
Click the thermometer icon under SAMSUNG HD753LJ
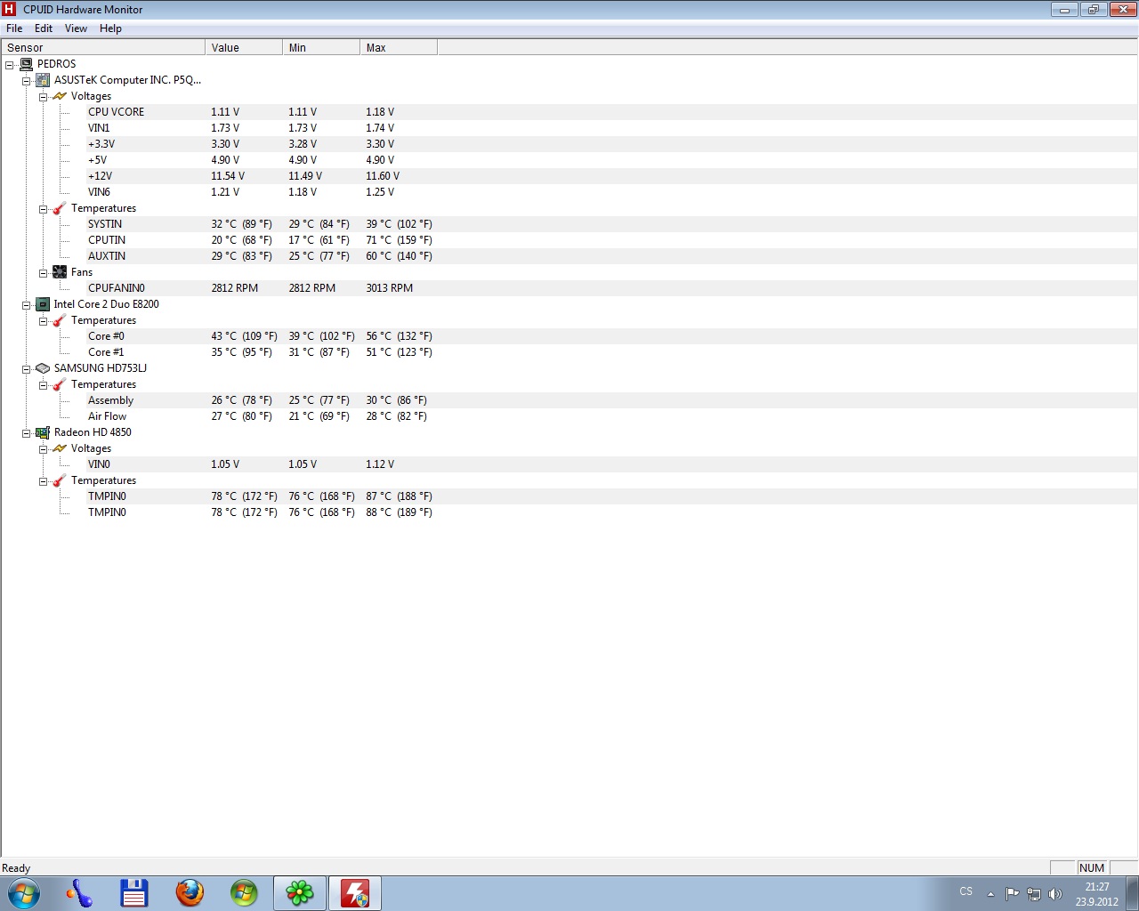(60, 384)
